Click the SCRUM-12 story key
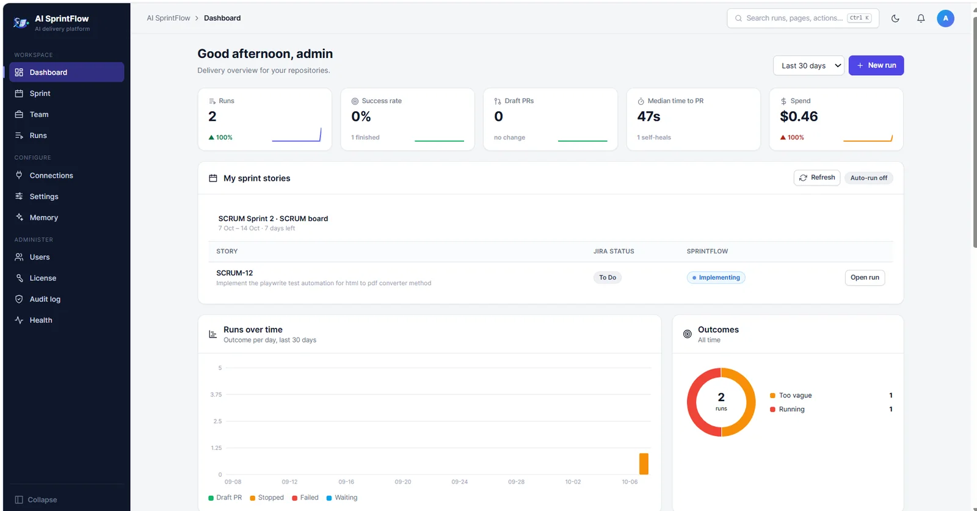 tap(234, 273)
